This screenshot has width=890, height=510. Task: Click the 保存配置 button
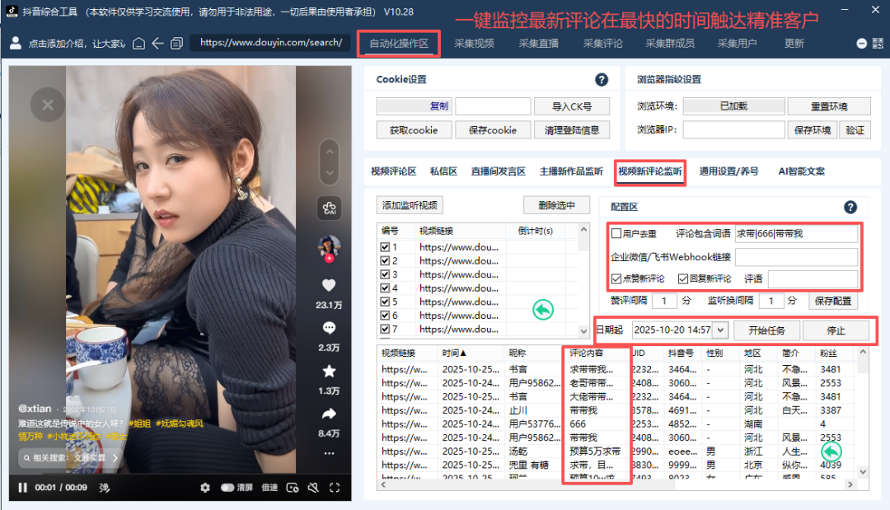[832, 301]
